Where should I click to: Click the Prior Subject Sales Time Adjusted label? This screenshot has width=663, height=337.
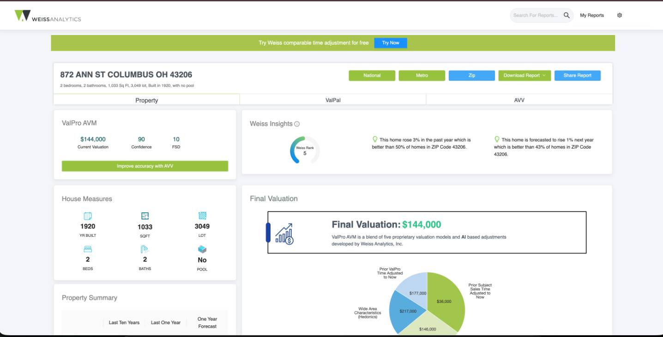point(480,291)
